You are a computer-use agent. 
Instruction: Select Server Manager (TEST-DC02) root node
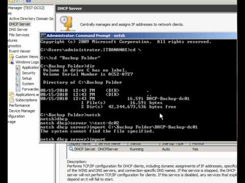(26, 8)
